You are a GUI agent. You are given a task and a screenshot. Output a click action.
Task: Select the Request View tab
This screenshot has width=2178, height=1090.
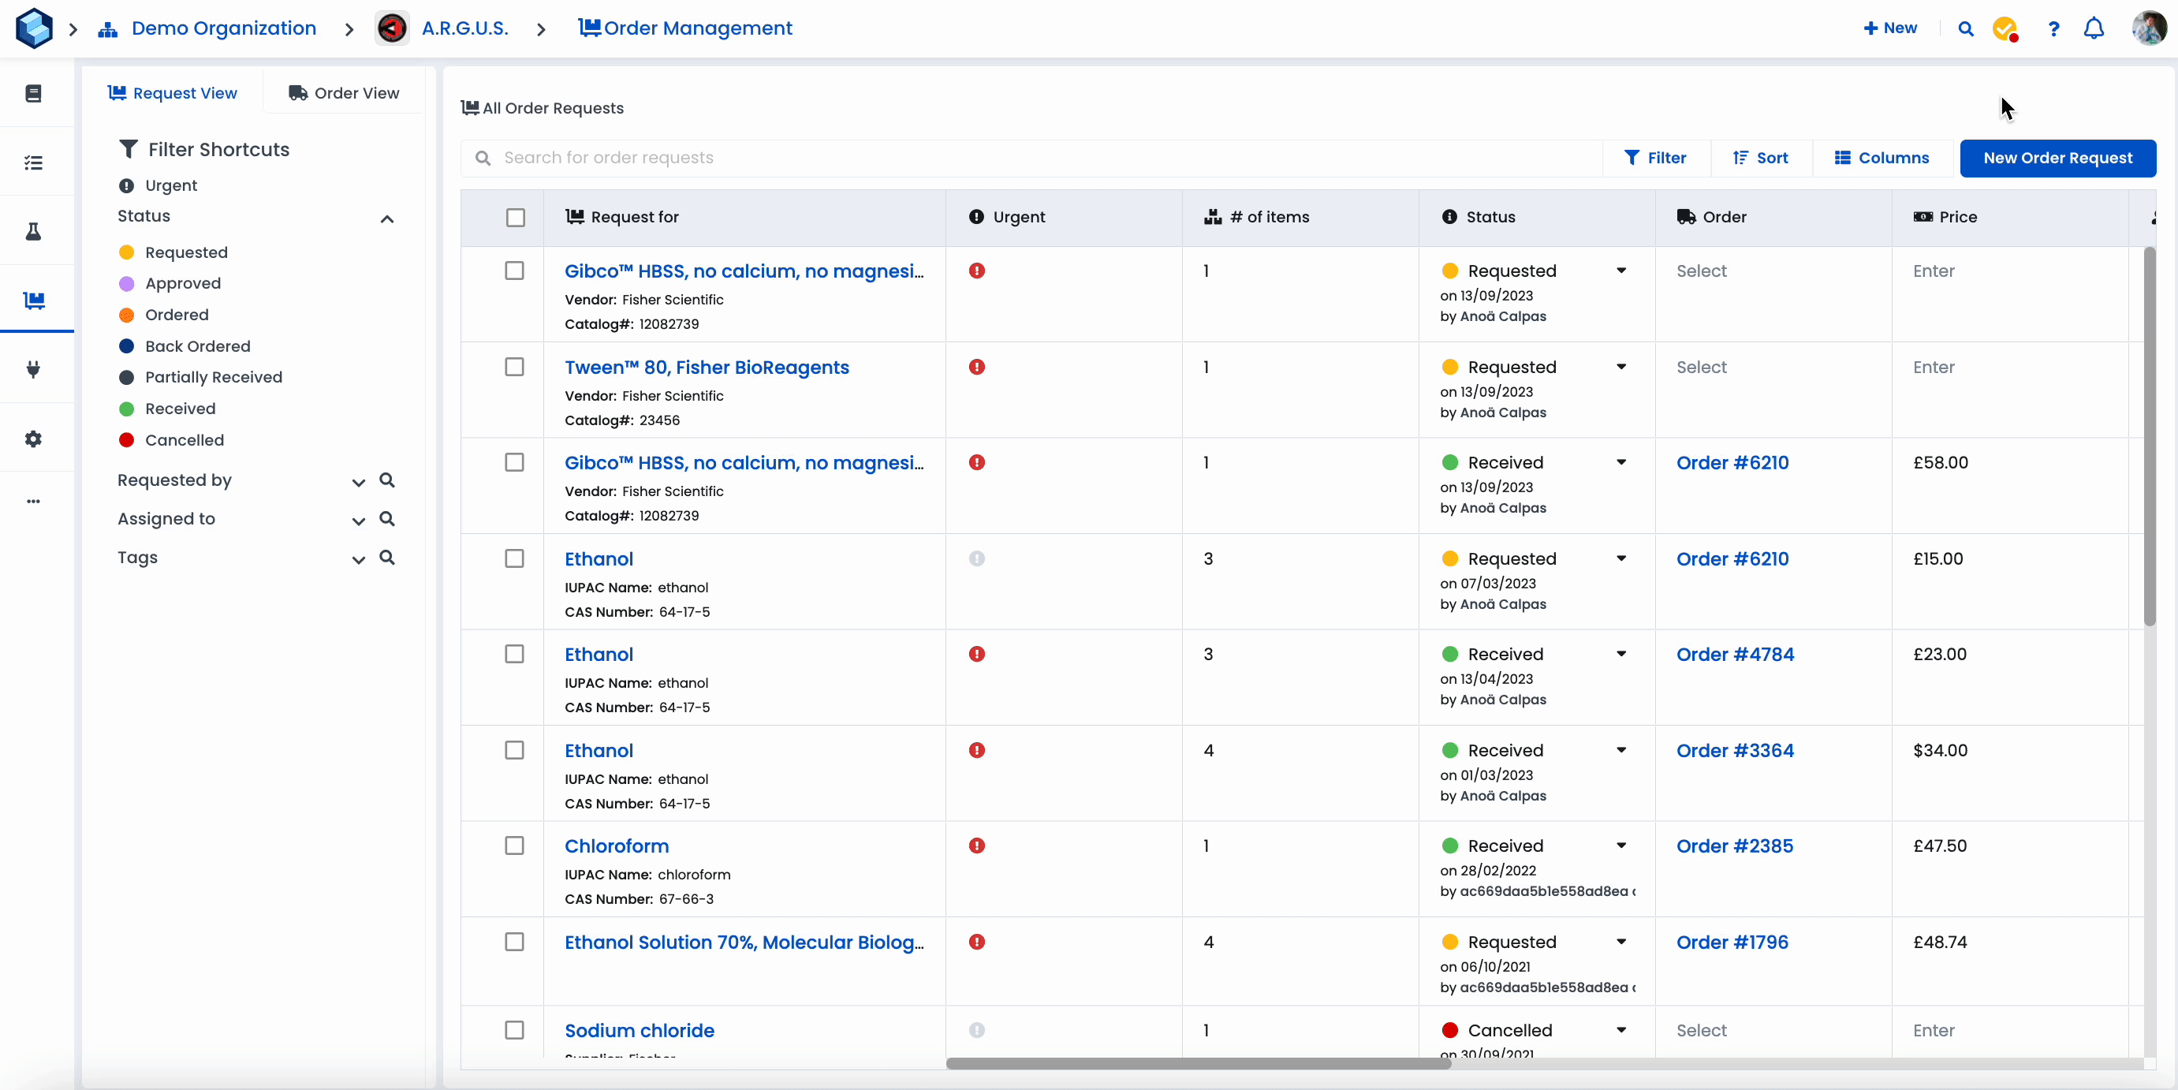click(x=173, y=93)
